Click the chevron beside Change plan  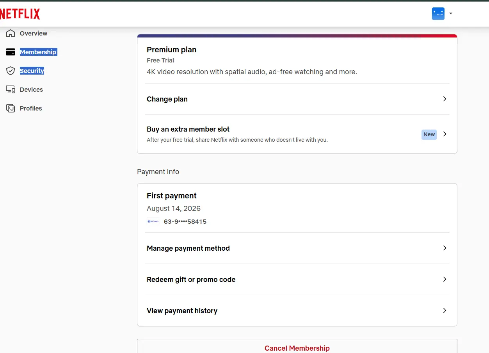click(445, 99)
